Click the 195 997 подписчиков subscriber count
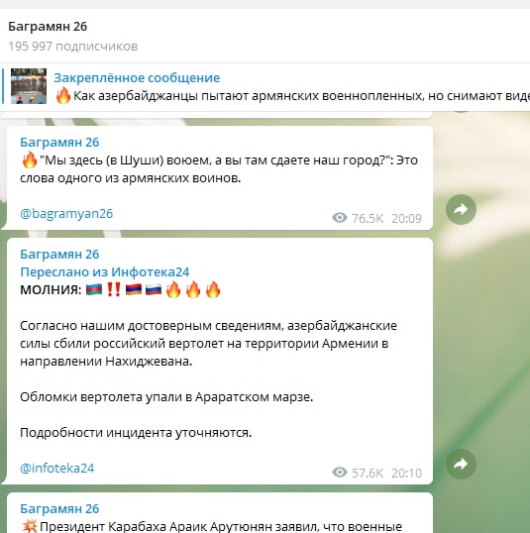 [x=72, y=46]
